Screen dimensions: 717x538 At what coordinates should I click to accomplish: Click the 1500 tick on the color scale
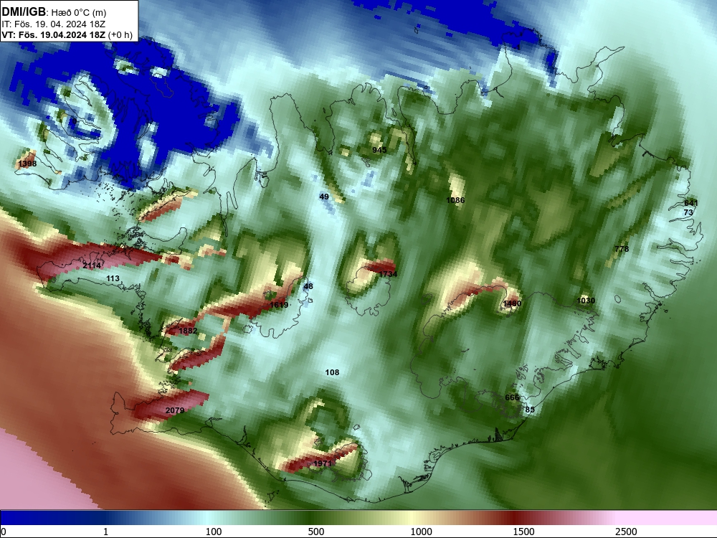click(x=523, y=532)
